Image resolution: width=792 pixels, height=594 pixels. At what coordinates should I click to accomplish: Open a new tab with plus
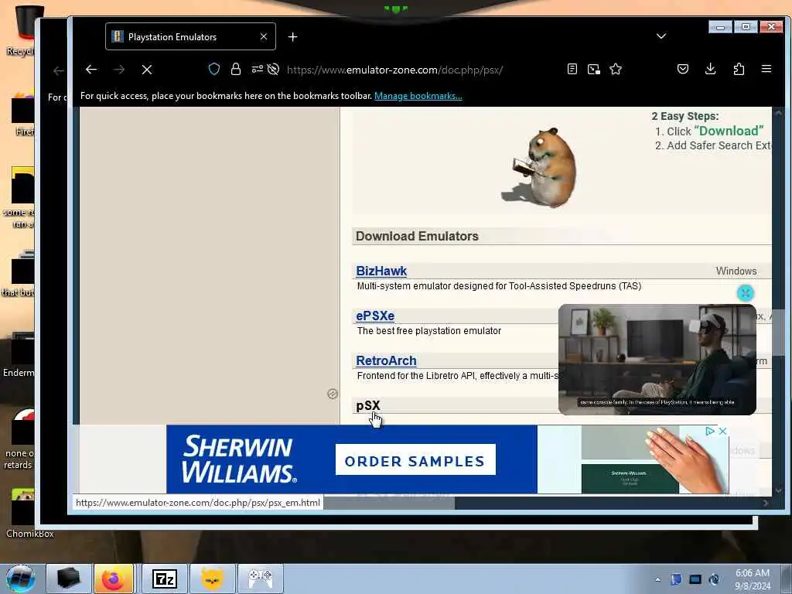[292, 37]
